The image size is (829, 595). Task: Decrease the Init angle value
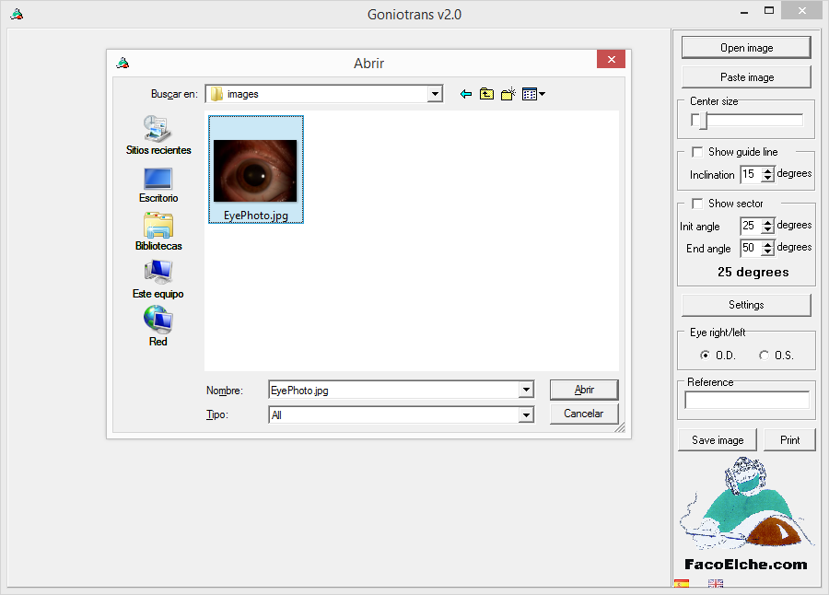click(767, 230)
